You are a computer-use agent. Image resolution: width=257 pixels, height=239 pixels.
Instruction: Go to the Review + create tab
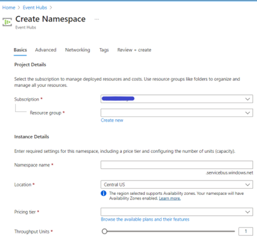pos(134,50)
